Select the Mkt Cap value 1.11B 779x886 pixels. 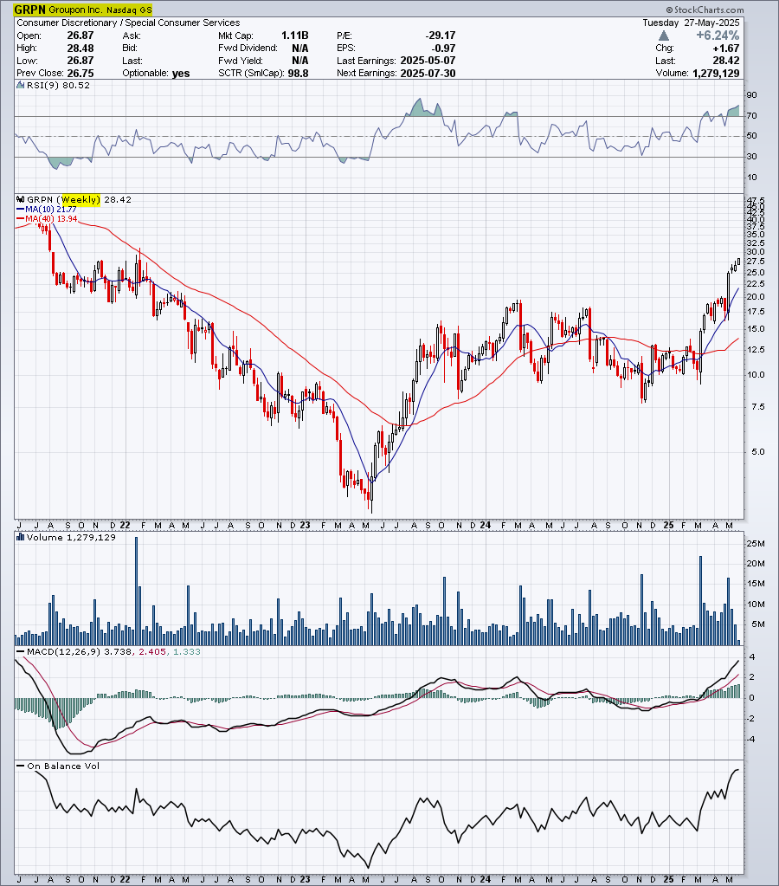click(295, 36)
